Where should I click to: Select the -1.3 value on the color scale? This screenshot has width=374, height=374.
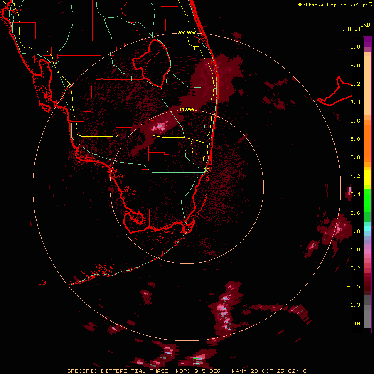point(354,305)
